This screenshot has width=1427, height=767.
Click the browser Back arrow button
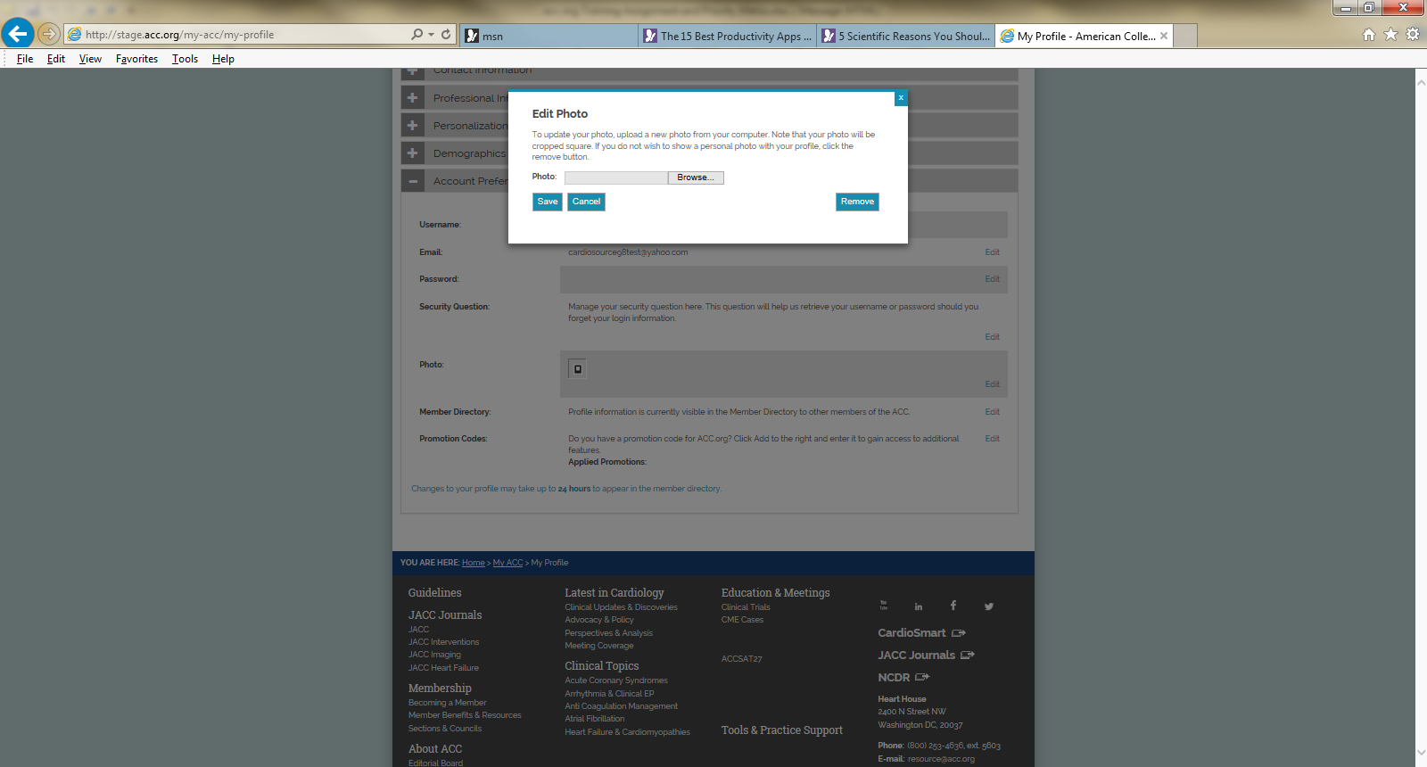(18, 34)
